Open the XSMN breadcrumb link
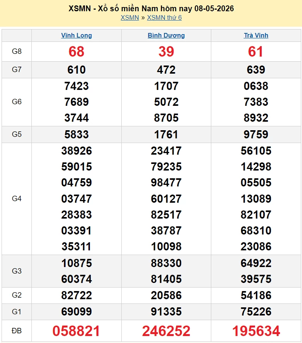302x343 pixels. 130,17
